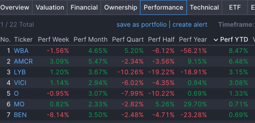Sort table by Perf Month header
The height and width of the screenshot is (123, 255).
[90, 40]
